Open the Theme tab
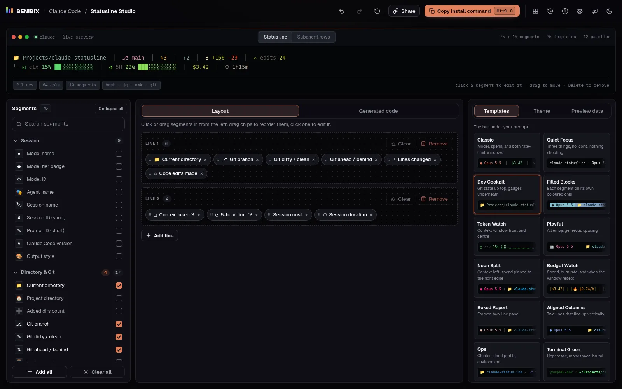Image resolution: width=622 pixels, height=389 pixels. (x=542, y=111)
